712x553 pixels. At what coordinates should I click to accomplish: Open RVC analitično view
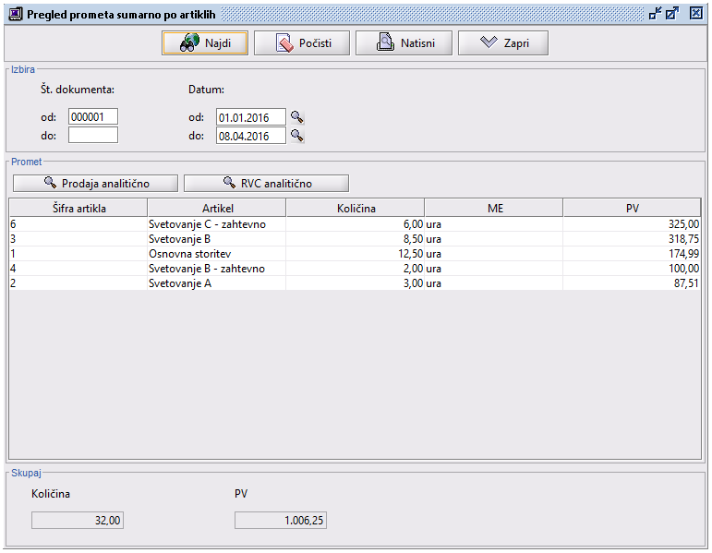click(266, 183)
